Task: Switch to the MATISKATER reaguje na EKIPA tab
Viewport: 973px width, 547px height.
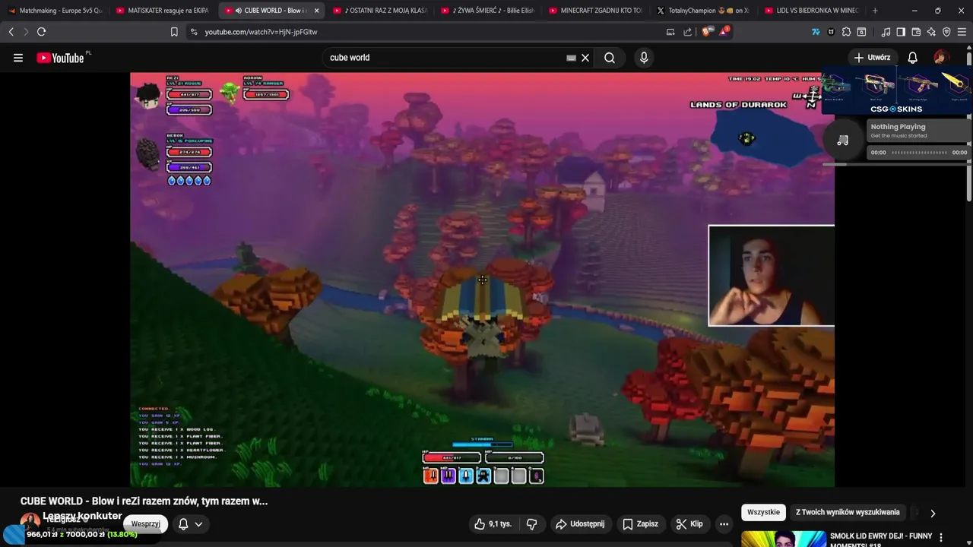Action: pyautogui.click(x=163, y=11)
